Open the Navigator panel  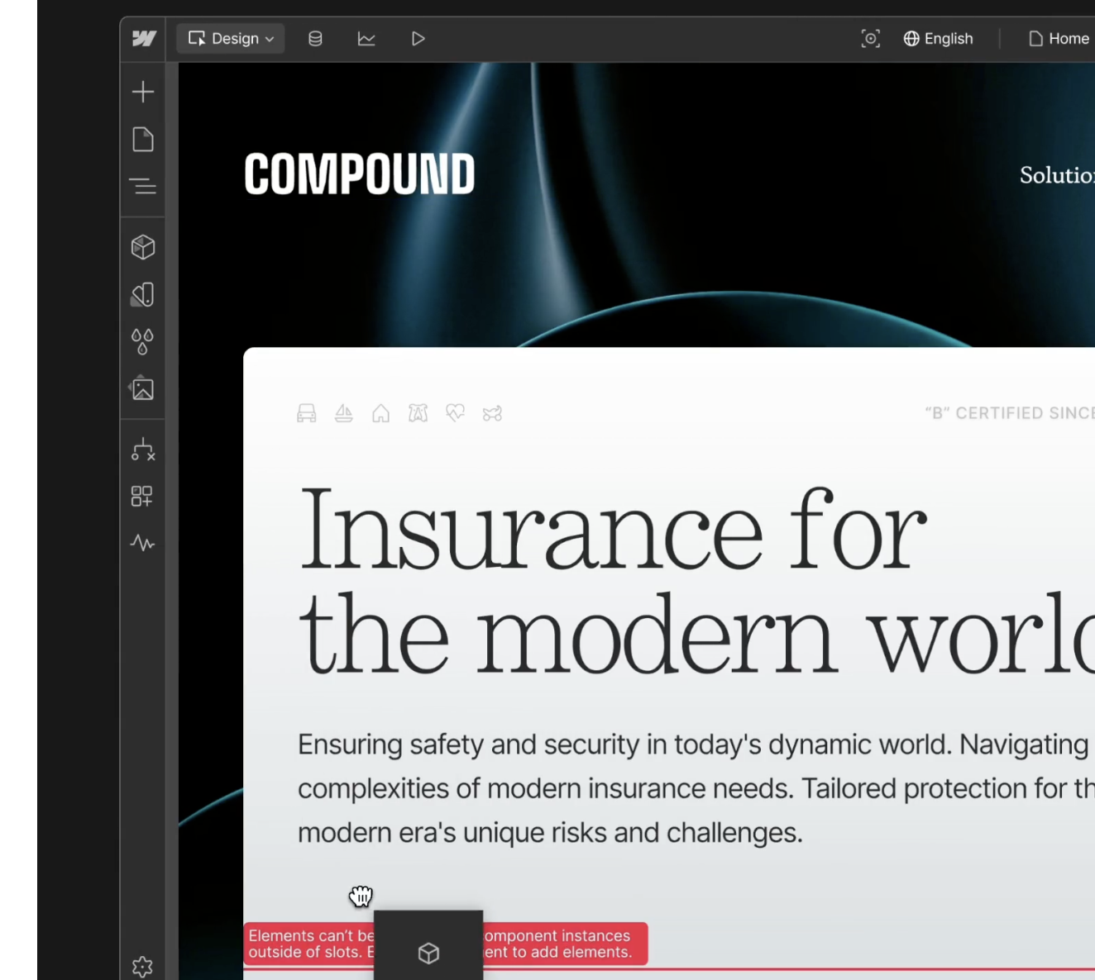click(143, 186)
